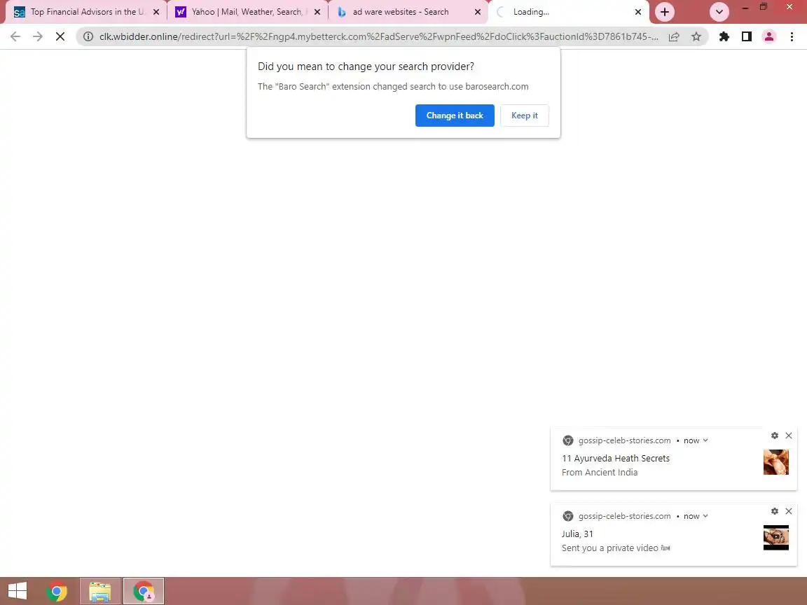This screenshot has height=605, width=807.
Task: Close the ad ware websites tab
Action: pyautogui.click(x=478, y=12)
